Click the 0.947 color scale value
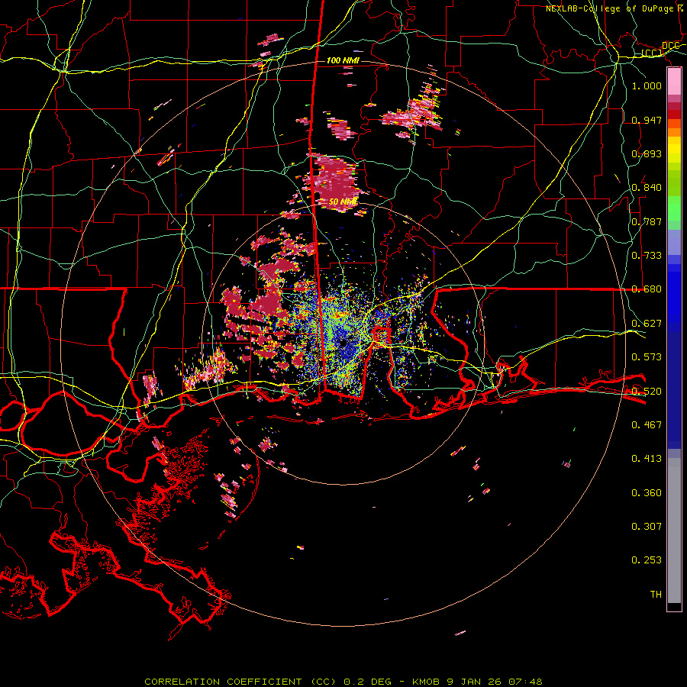687x687 pixels. pos(647,120)
